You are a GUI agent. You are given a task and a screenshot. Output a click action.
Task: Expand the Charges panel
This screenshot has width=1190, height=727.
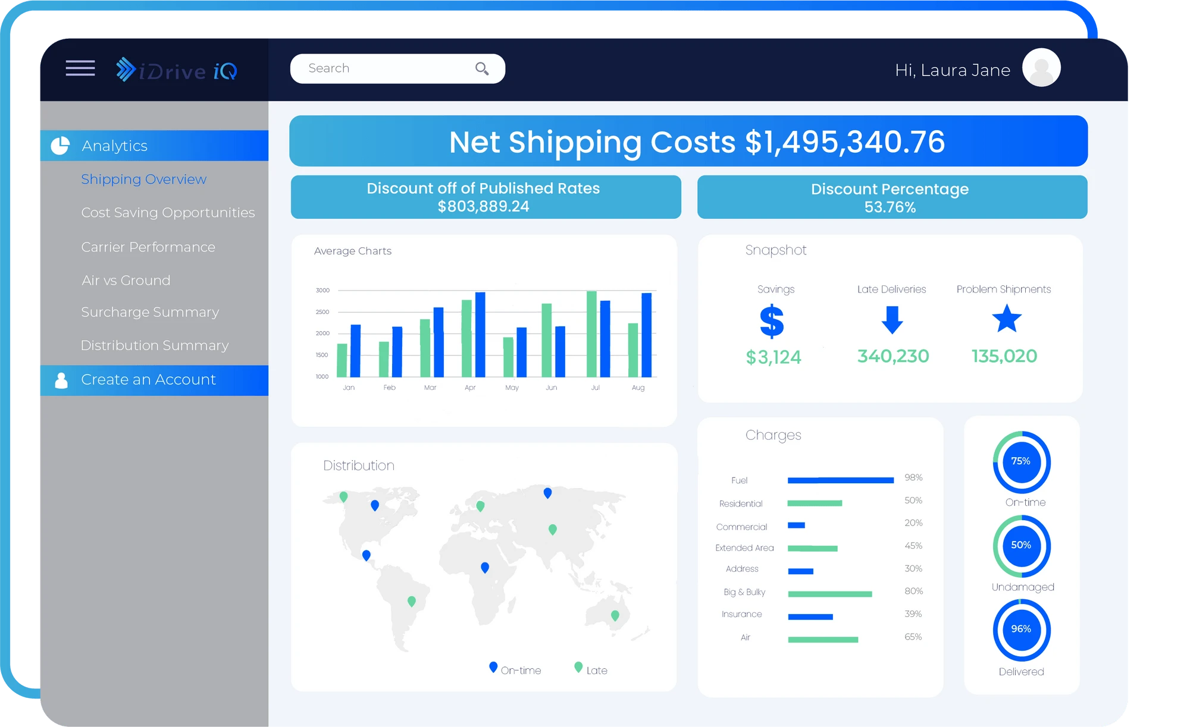click(773, 435)
